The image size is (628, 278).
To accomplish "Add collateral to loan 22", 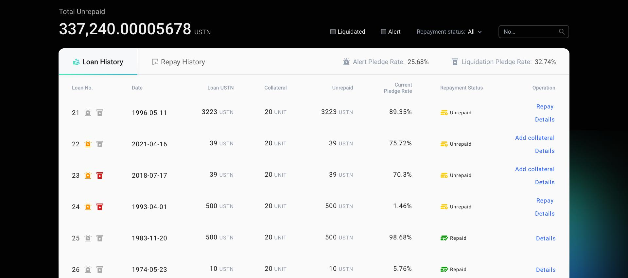I will 535,138.
